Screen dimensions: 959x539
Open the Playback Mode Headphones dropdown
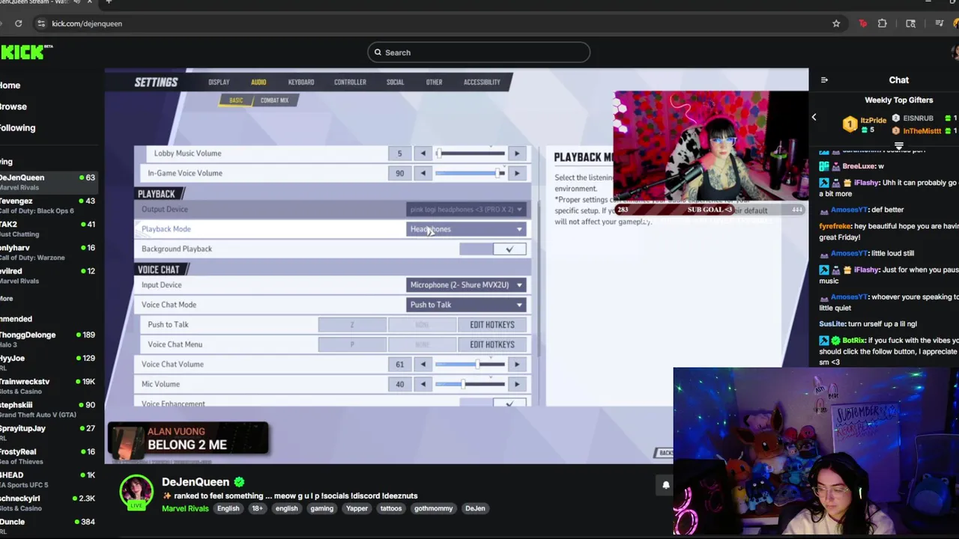coord(466,229)
